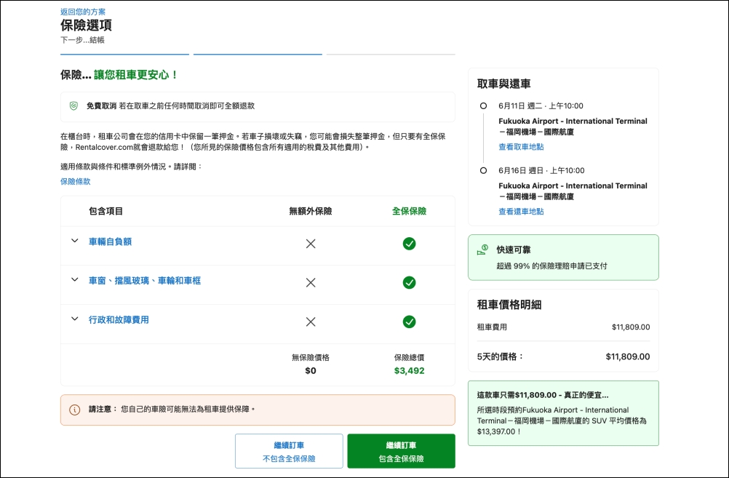This screenshot has height=478, width=729.
Task: Continue booking 不包含全保保險
Action: (x=289, y=451)
